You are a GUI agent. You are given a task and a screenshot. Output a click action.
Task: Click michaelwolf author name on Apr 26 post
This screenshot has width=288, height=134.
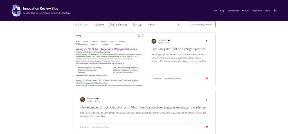pyautogui.click(x=162, y=40)
